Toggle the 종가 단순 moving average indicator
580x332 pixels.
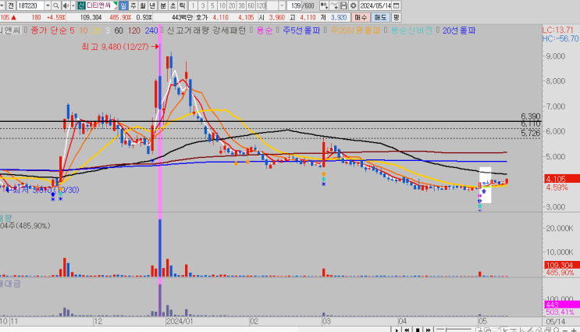(x=52, y=30)
